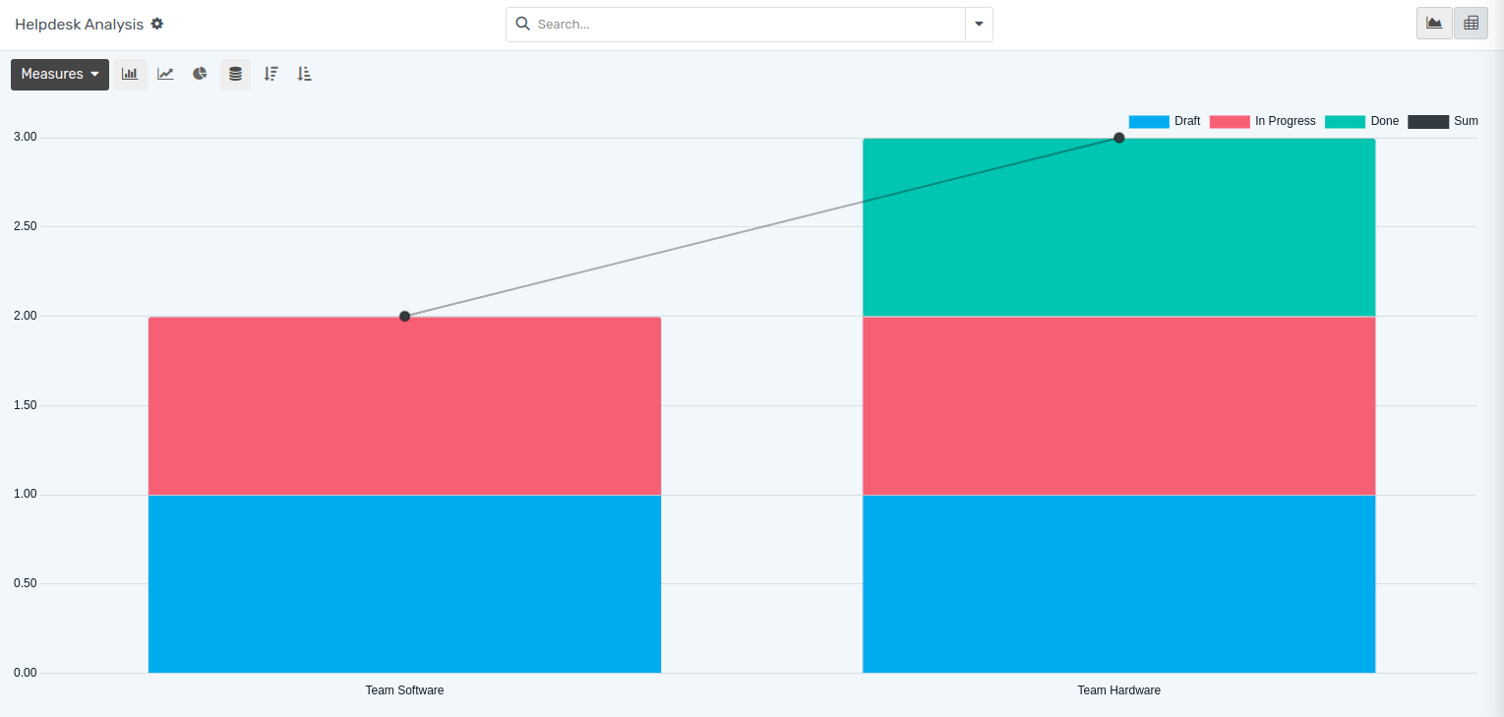
Task: Sort chart in descending order
Action: click(271, 74)
